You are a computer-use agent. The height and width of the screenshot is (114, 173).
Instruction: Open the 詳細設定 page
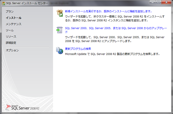[x=11, y=43]
